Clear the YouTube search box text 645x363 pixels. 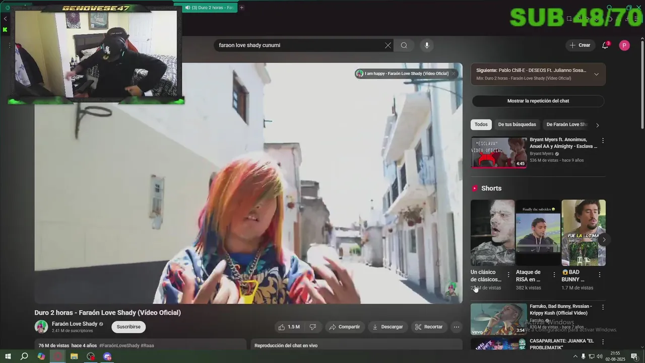(x=388, y=45)
